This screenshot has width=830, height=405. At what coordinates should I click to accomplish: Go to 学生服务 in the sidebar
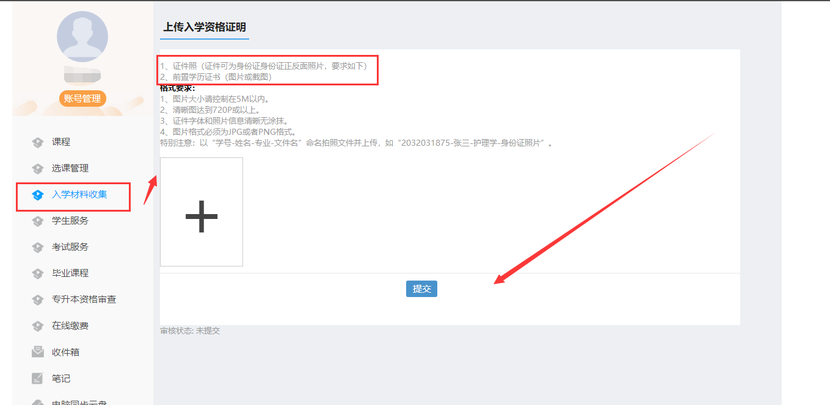tap(70, 221)
